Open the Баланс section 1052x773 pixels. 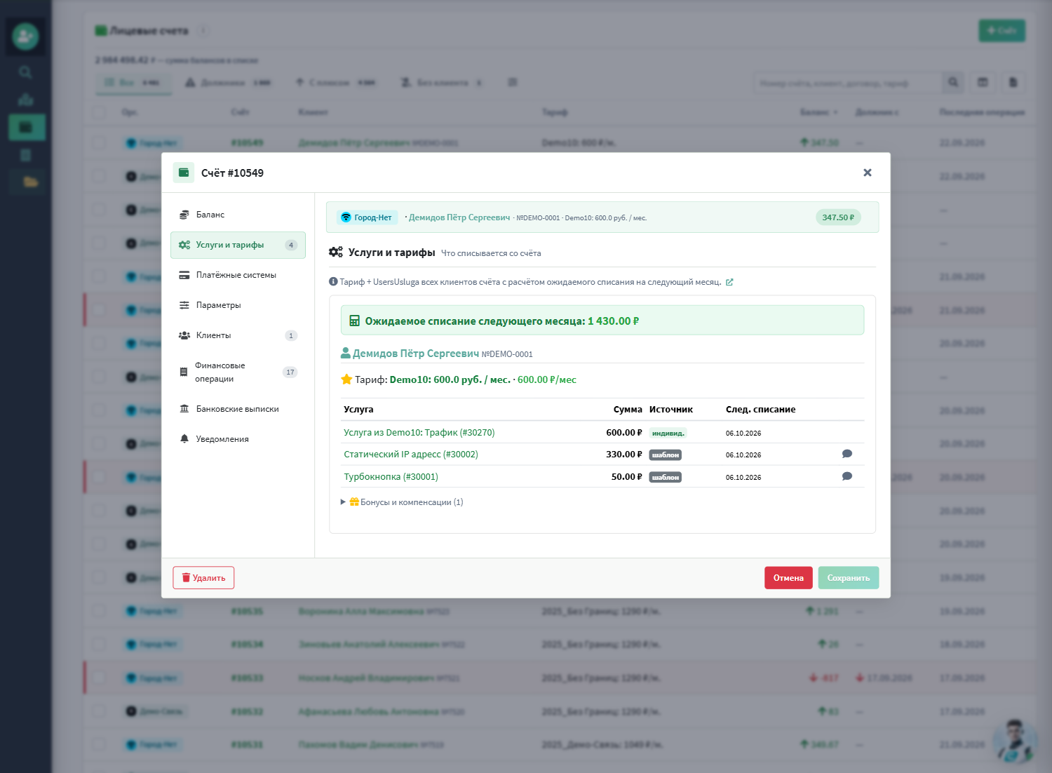click(238, 215)
